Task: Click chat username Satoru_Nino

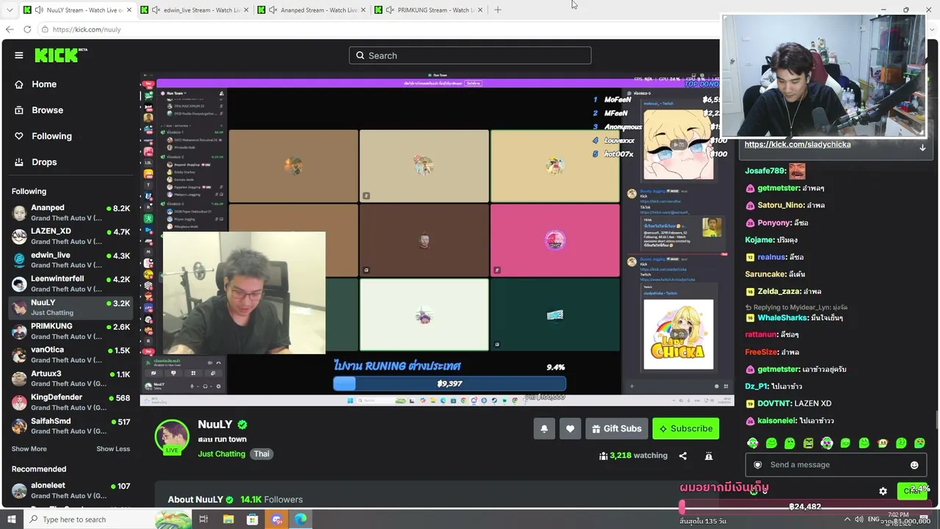Action: (780, 206)
